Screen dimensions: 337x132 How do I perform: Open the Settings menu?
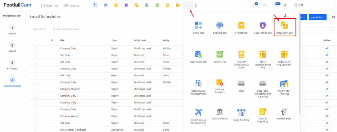coord(72,6)
